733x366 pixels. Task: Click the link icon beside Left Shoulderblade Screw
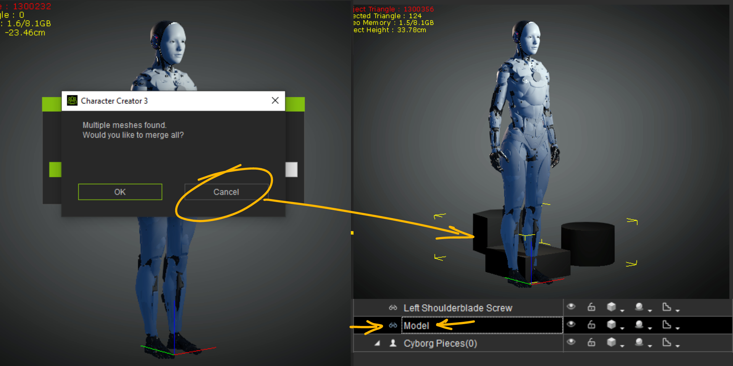point(393,308)
